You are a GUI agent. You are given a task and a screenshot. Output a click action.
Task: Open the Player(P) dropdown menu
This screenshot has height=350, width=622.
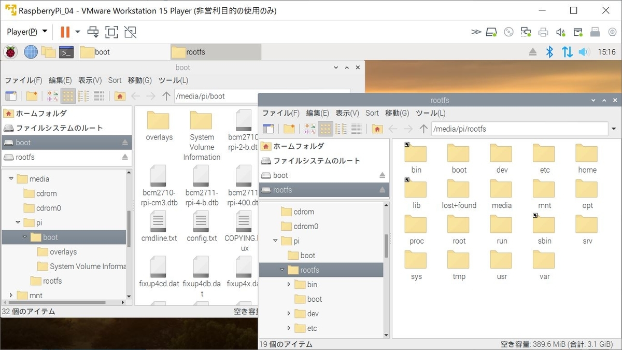coord(27,32)
